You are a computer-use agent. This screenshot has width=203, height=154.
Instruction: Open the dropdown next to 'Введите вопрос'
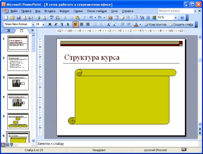pos(195,11)
